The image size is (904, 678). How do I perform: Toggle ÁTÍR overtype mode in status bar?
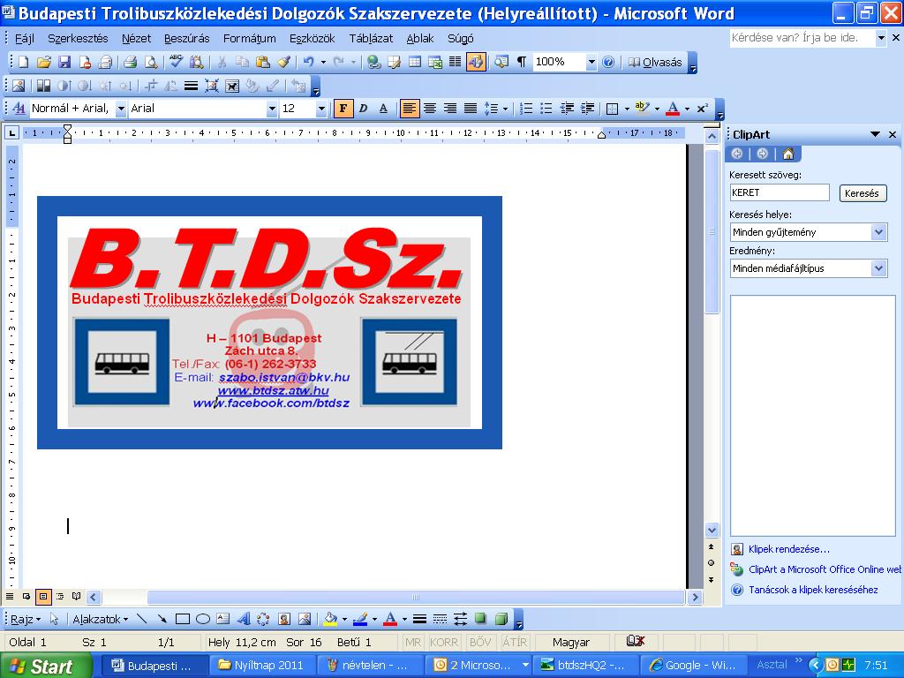tap(515, 643)
